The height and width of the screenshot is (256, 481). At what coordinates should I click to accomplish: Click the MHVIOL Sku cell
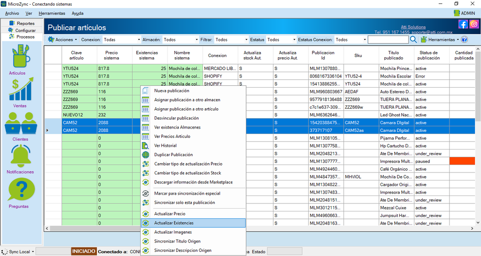tap(361, 177)
